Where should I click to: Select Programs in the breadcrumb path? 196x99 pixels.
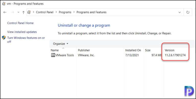[x=65, y=12]
